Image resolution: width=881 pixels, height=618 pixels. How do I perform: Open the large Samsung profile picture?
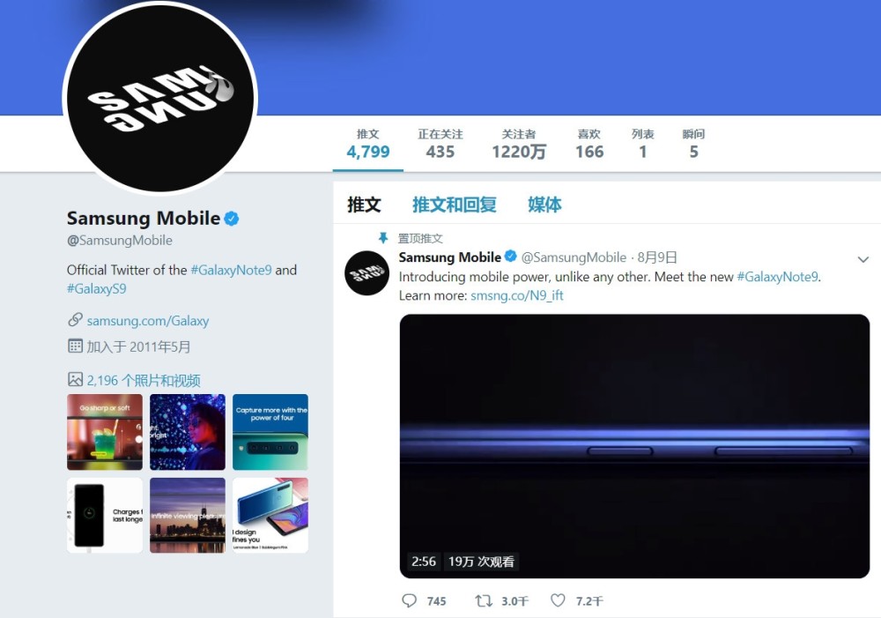click(x=160, y=98)
